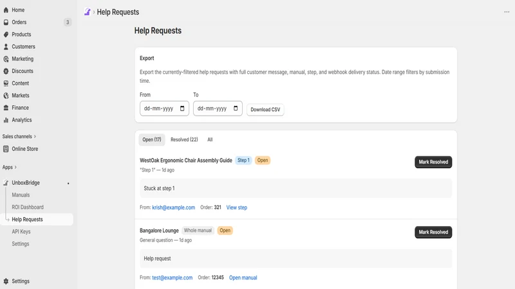
Task: Click order number 12345
Action: click(218, 277)
